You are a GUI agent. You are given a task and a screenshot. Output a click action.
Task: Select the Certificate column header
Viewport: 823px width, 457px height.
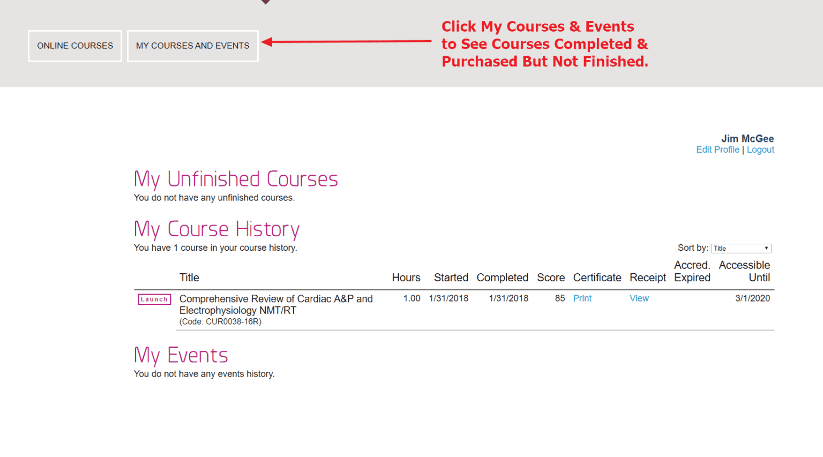(x=597, y=278)
